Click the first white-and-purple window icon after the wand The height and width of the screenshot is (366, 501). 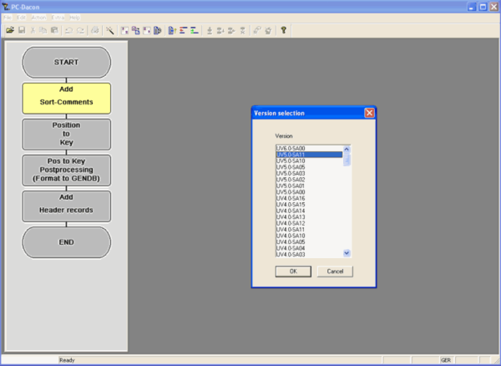tap(125, 30)
